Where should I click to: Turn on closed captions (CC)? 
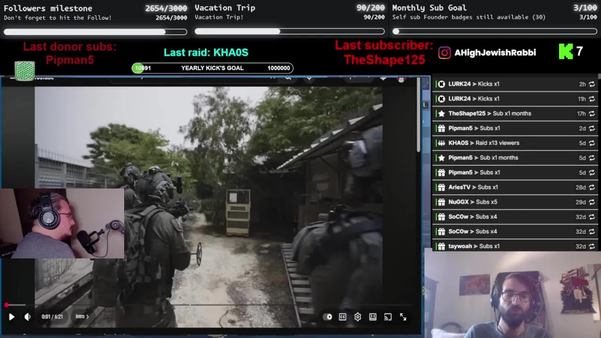(343, 317)
